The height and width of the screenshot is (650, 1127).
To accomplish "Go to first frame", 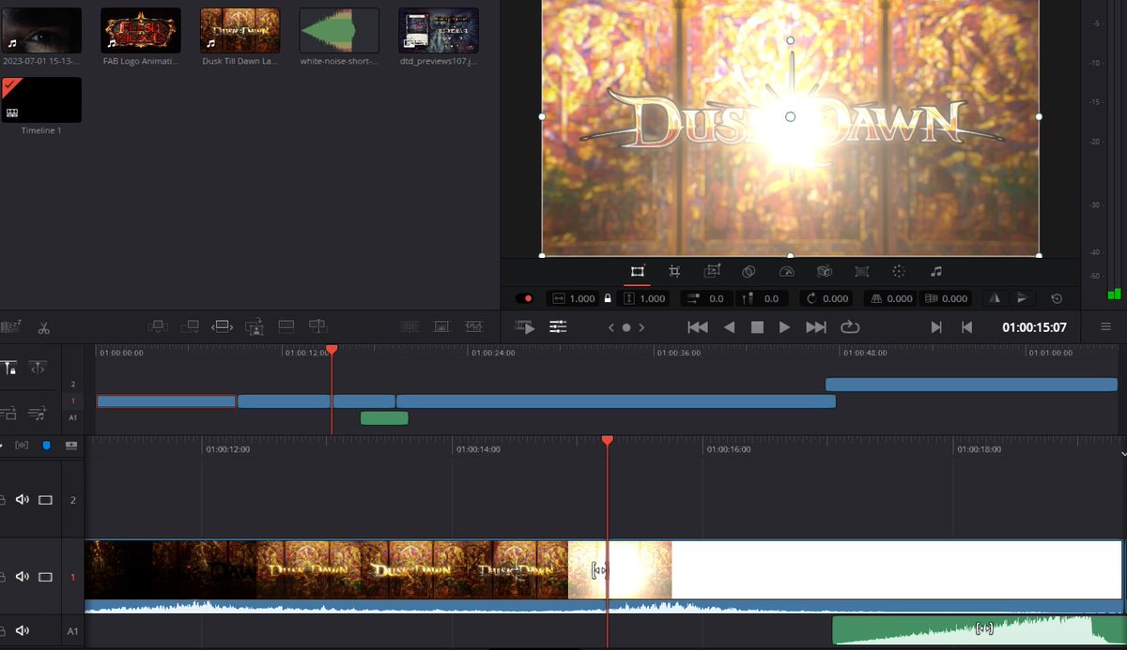I will [x=698, y=326].
